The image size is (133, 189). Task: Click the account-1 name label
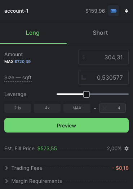pos(17,11)
